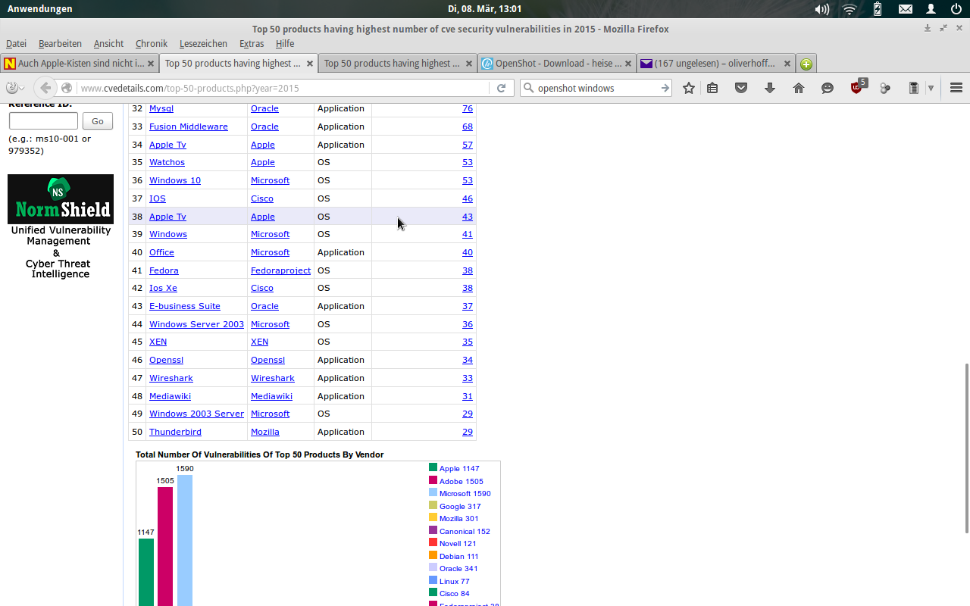This screenshot has height=606, width=970.
Task: Click the magenta 1505 chart bar
Action: click(165, 546)
